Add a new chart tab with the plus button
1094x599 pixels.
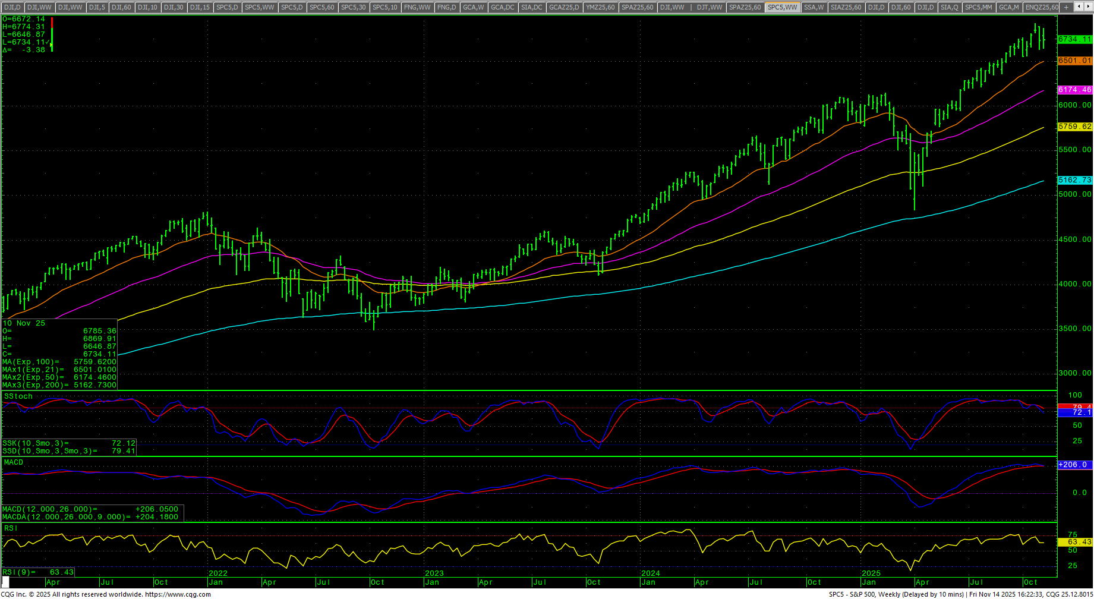click(1066, 7)
